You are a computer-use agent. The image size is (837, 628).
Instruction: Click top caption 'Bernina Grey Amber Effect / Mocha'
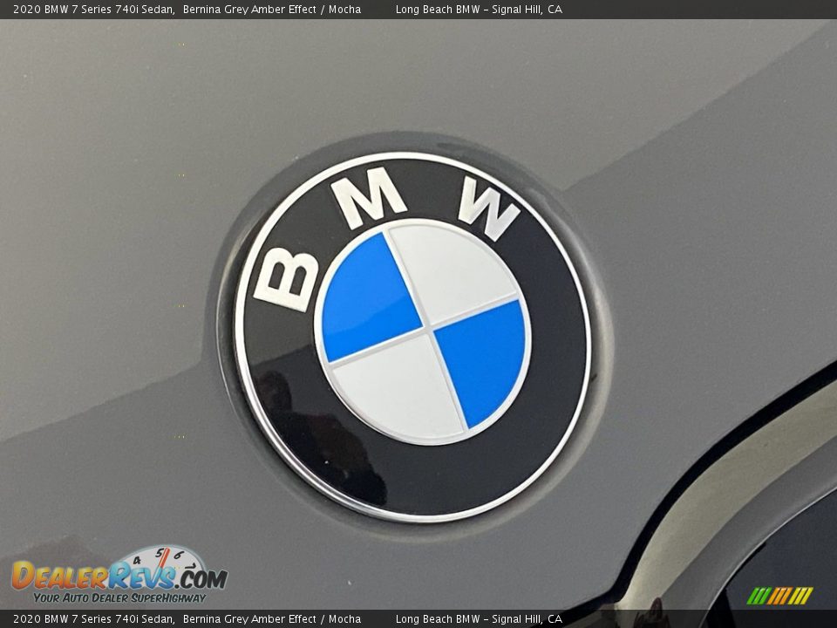(x=272, y=9)
